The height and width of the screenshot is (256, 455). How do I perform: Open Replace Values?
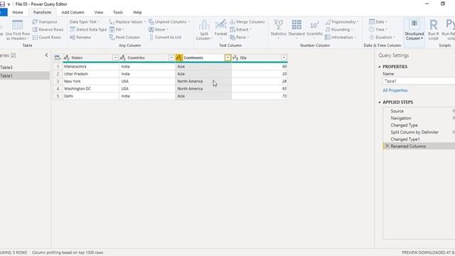[127, 22]
